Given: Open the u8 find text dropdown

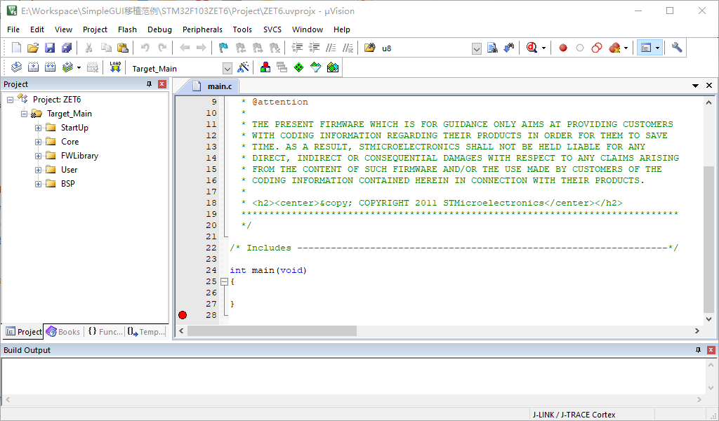Looking at the screenshot, I should pos(477,48).
